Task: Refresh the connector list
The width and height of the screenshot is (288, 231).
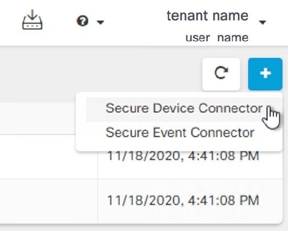Action: (x=221, y=74)
